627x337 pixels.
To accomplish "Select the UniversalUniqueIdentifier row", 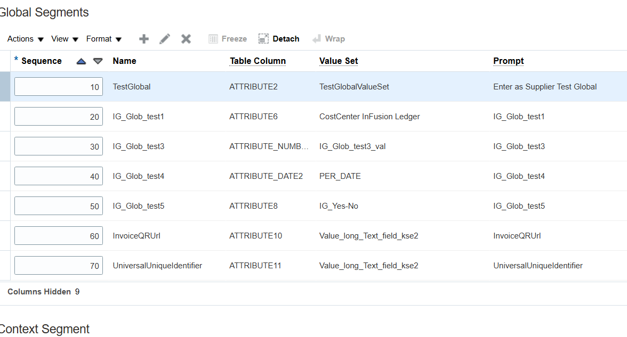I will pyautogui.click(x=157, y=266).
